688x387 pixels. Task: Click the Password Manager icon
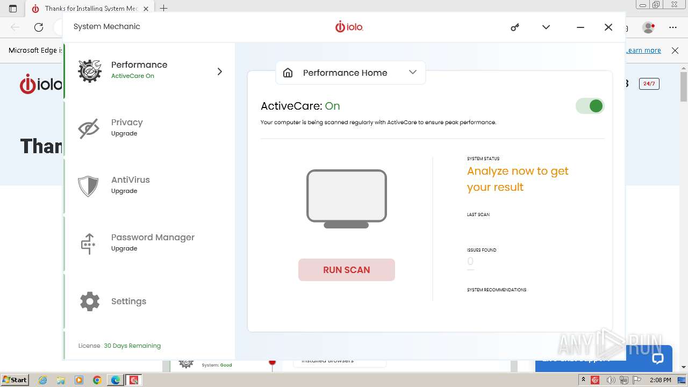88,243
